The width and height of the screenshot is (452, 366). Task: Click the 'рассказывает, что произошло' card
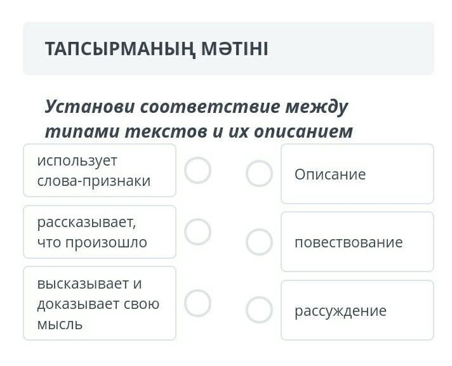pos(100,232)
